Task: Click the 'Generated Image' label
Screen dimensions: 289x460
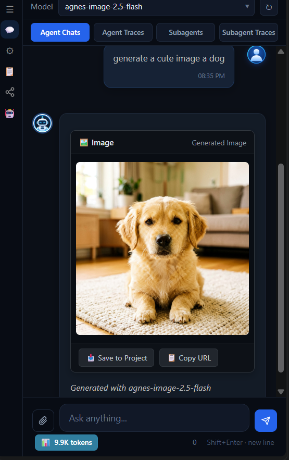Action: pyautogui.click(x=219, y=143)
